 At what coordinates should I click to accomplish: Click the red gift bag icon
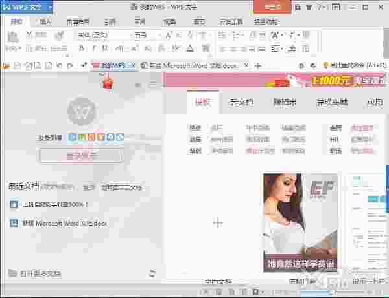(108, 82)
